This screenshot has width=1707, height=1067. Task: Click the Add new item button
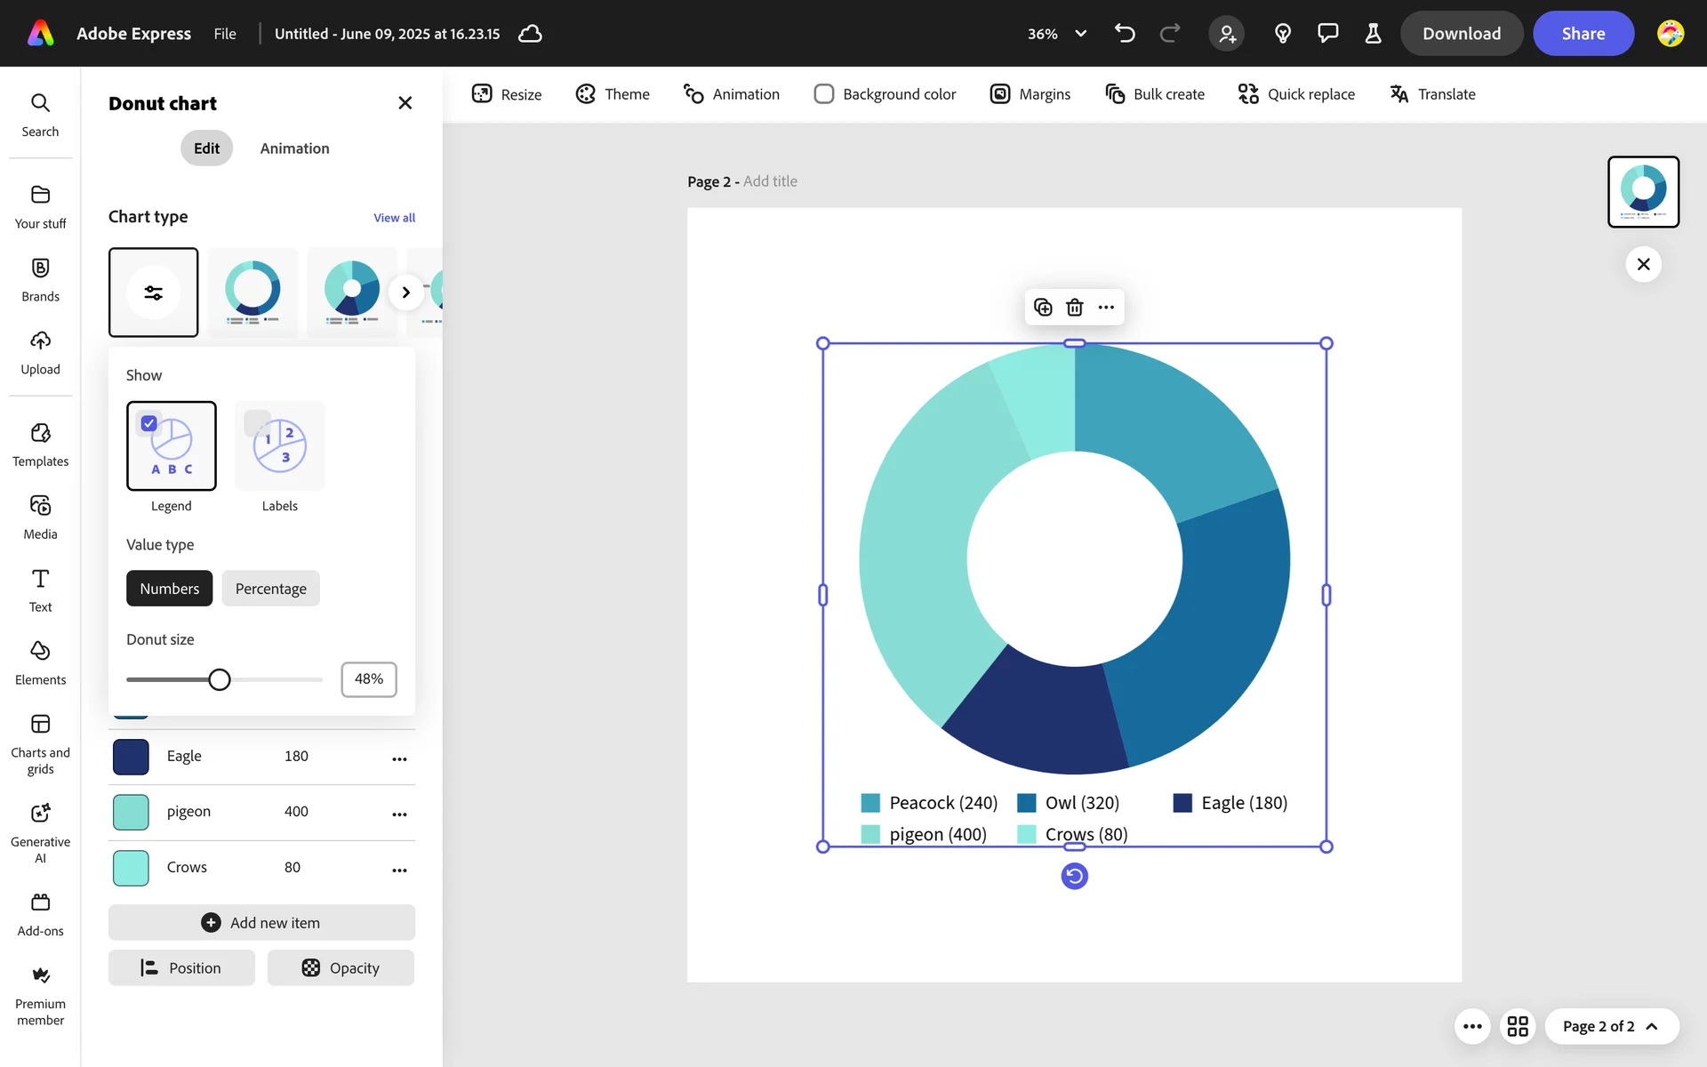(261, 923)
